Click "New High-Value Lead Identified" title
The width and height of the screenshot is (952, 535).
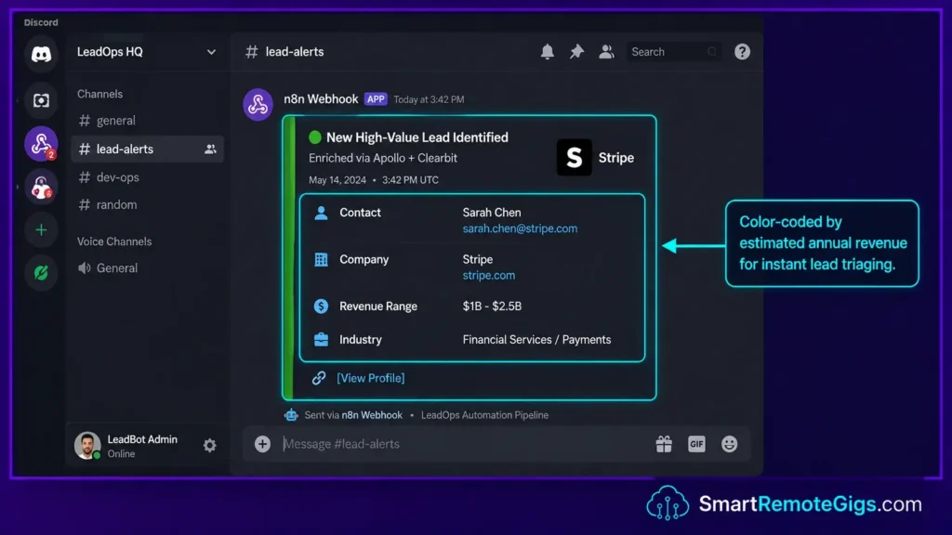(417, 137)
